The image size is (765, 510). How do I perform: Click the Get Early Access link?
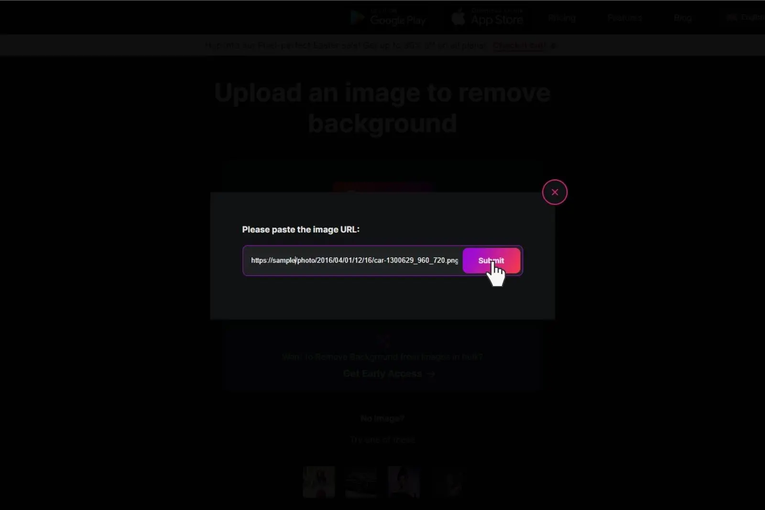[389, 374]
